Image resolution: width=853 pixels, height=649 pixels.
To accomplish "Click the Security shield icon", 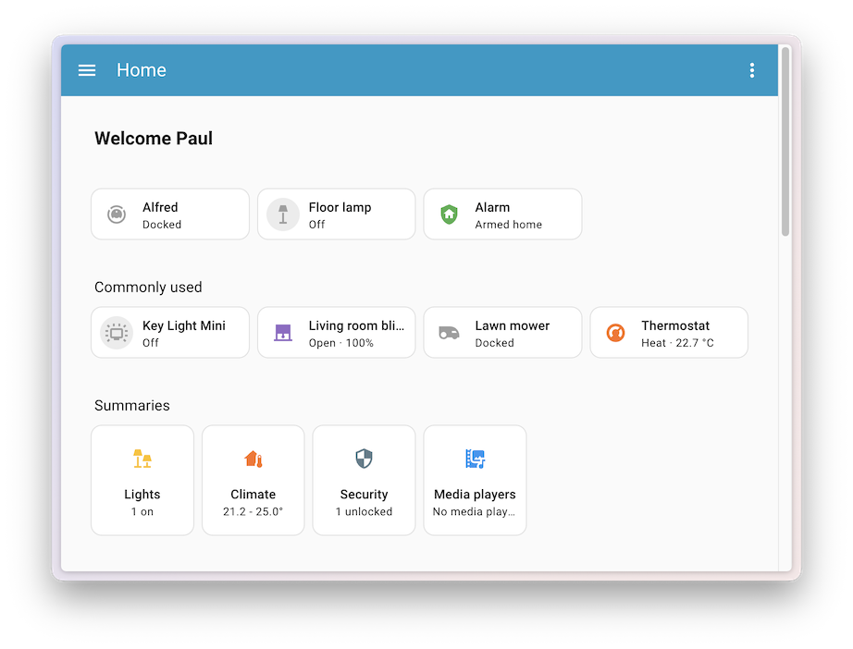I will (x=364, y=459).
